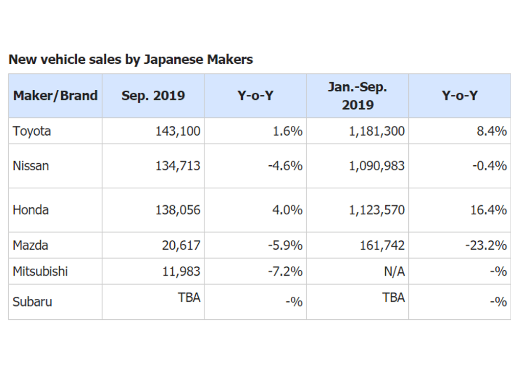The image size is (511, 382).
Task: Click the first Y-o-Y column header
Action: (x=255, y=96)
